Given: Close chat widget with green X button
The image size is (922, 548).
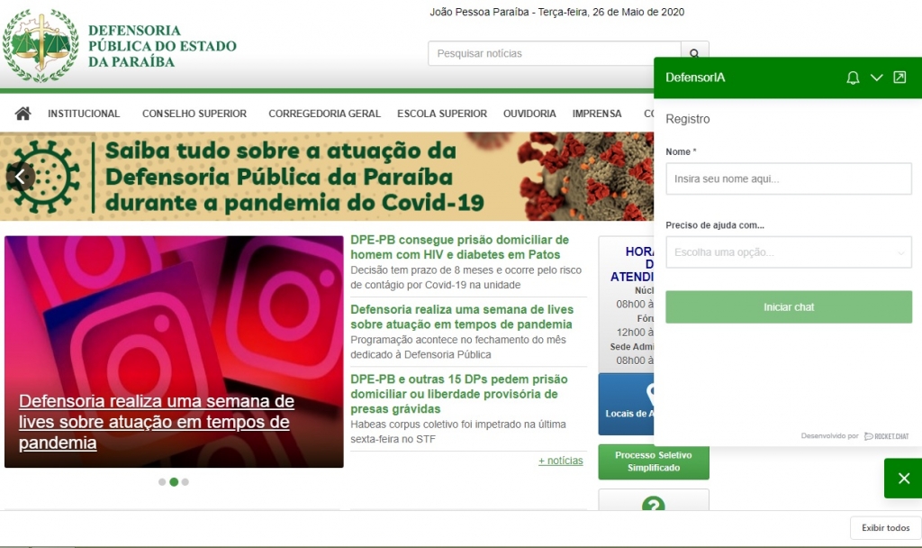Looking at the screenshot, I should coord(903,478).
